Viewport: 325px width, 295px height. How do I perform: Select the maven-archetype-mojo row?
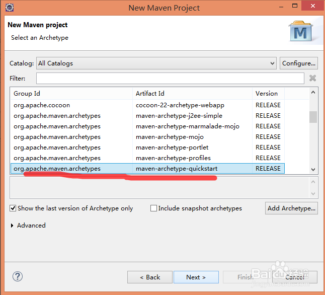147,137
